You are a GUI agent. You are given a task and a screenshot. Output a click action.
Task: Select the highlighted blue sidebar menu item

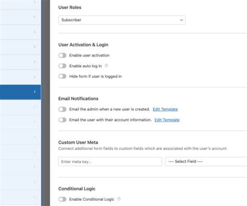coord(20,92)
